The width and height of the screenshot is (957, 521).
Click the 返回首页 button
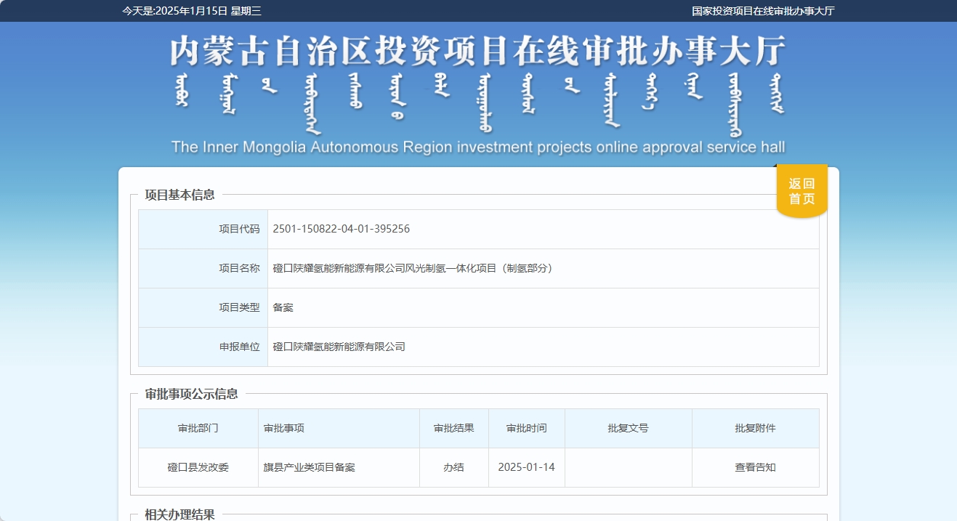[x=801, y=190]
